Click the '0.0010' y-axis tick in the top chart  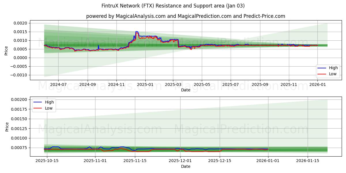(x=21, y=40)
